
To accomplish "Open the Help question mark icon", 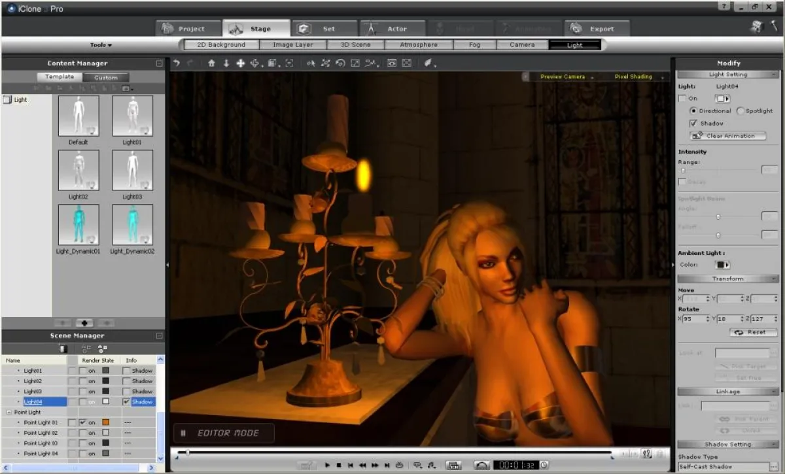I will 725,7.
